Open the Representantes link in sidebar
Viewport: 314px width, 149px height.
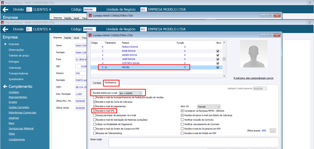18,97
